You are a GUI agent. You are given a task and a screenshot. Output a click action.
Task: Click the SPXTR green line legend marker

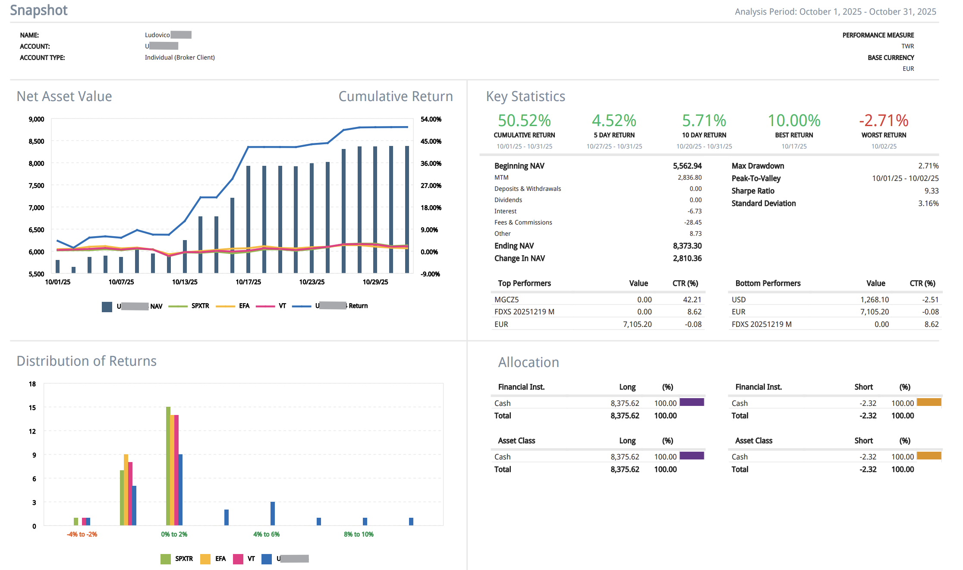(x=178, y=306)
